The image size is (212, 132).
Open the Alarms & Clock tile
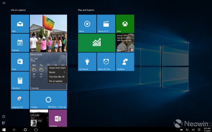click(x=106, y=62)
